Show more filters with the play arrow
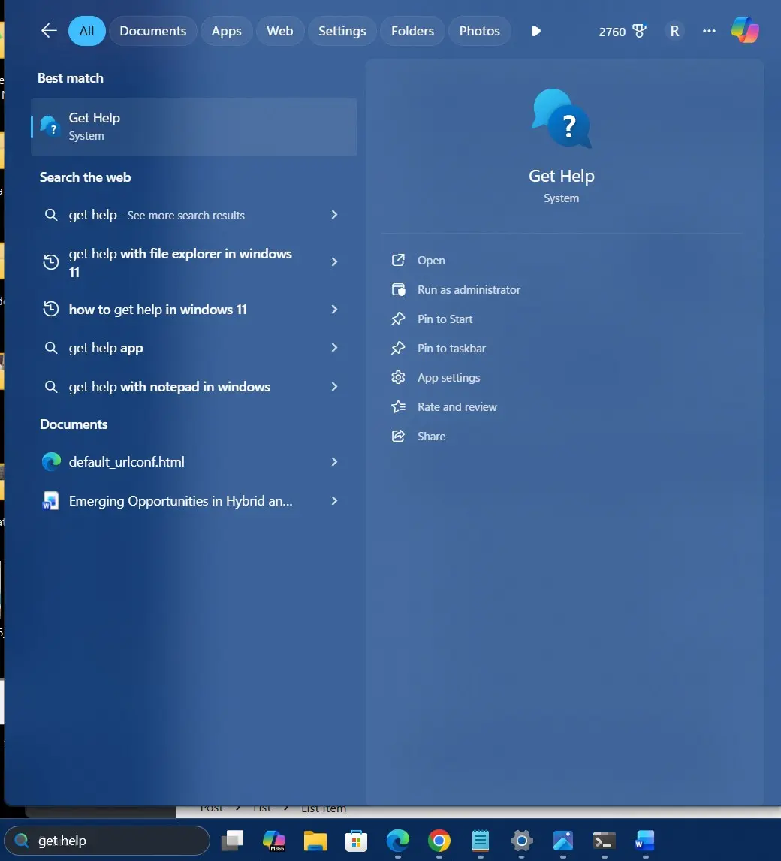 pyautogui.click(x=536, y=31)
